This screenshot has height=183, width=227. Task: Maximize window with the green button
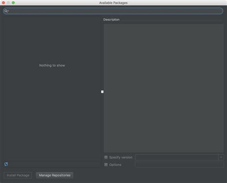tap(13, 3)
